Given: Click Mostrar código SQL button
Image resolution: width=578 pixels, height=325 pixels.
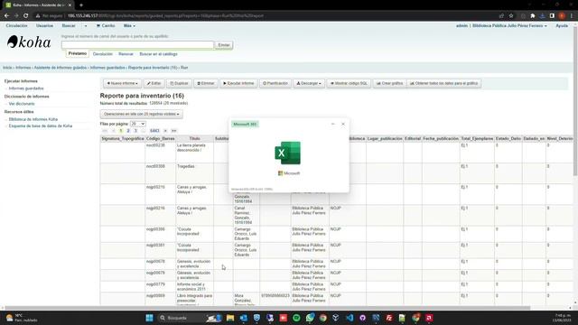Looking at the screenshot, I should tap(349, 83).
